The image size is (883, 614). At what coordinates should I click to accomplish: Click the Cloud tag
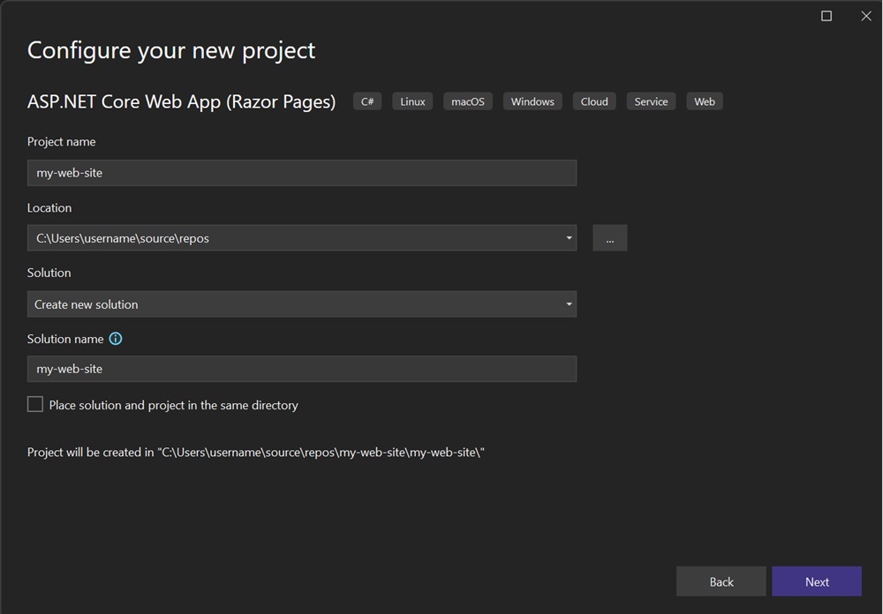point(594,101)
